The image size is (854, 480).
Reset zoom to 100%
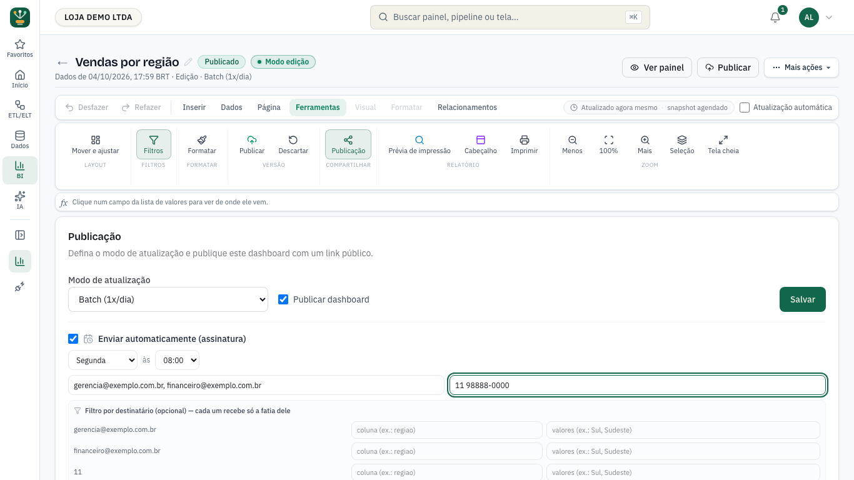(608, 144)
